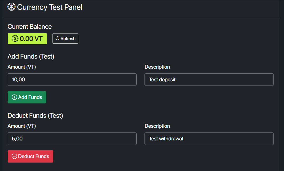Focus the Add Funds amount field showing 10,00
The image size is (284, 171).
(x=72, y=79)
